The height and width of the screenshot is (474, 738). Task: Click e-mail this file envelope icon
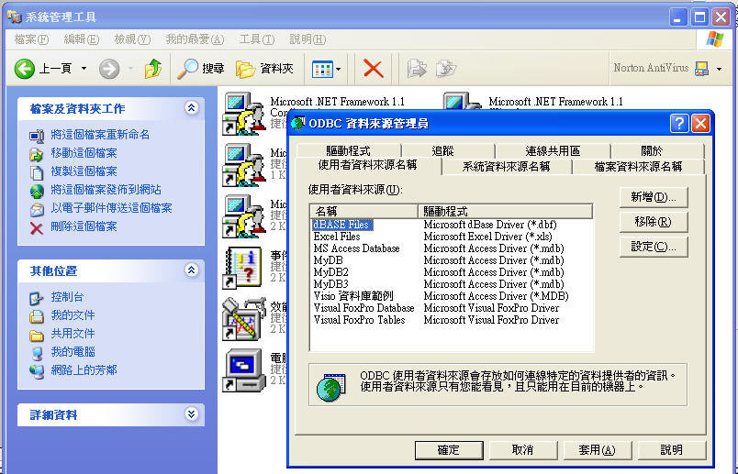click(x=36, y=209)
